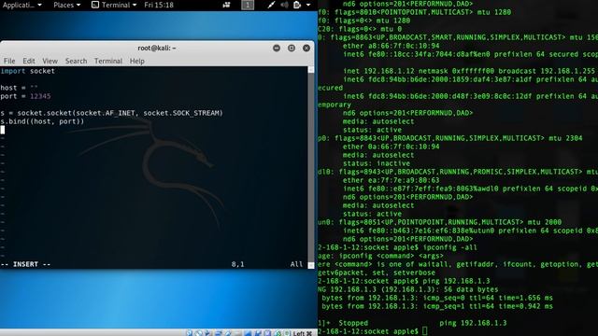Click the '8,1' cursor position indicator
This screenshot has width=598, height=336.
pyautogui.click(x=237, y=264)
